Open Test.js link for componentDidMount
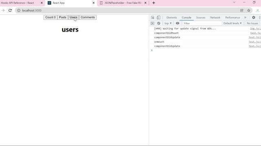This screenshot has width=261, height=146. click(x=256, y=33)
